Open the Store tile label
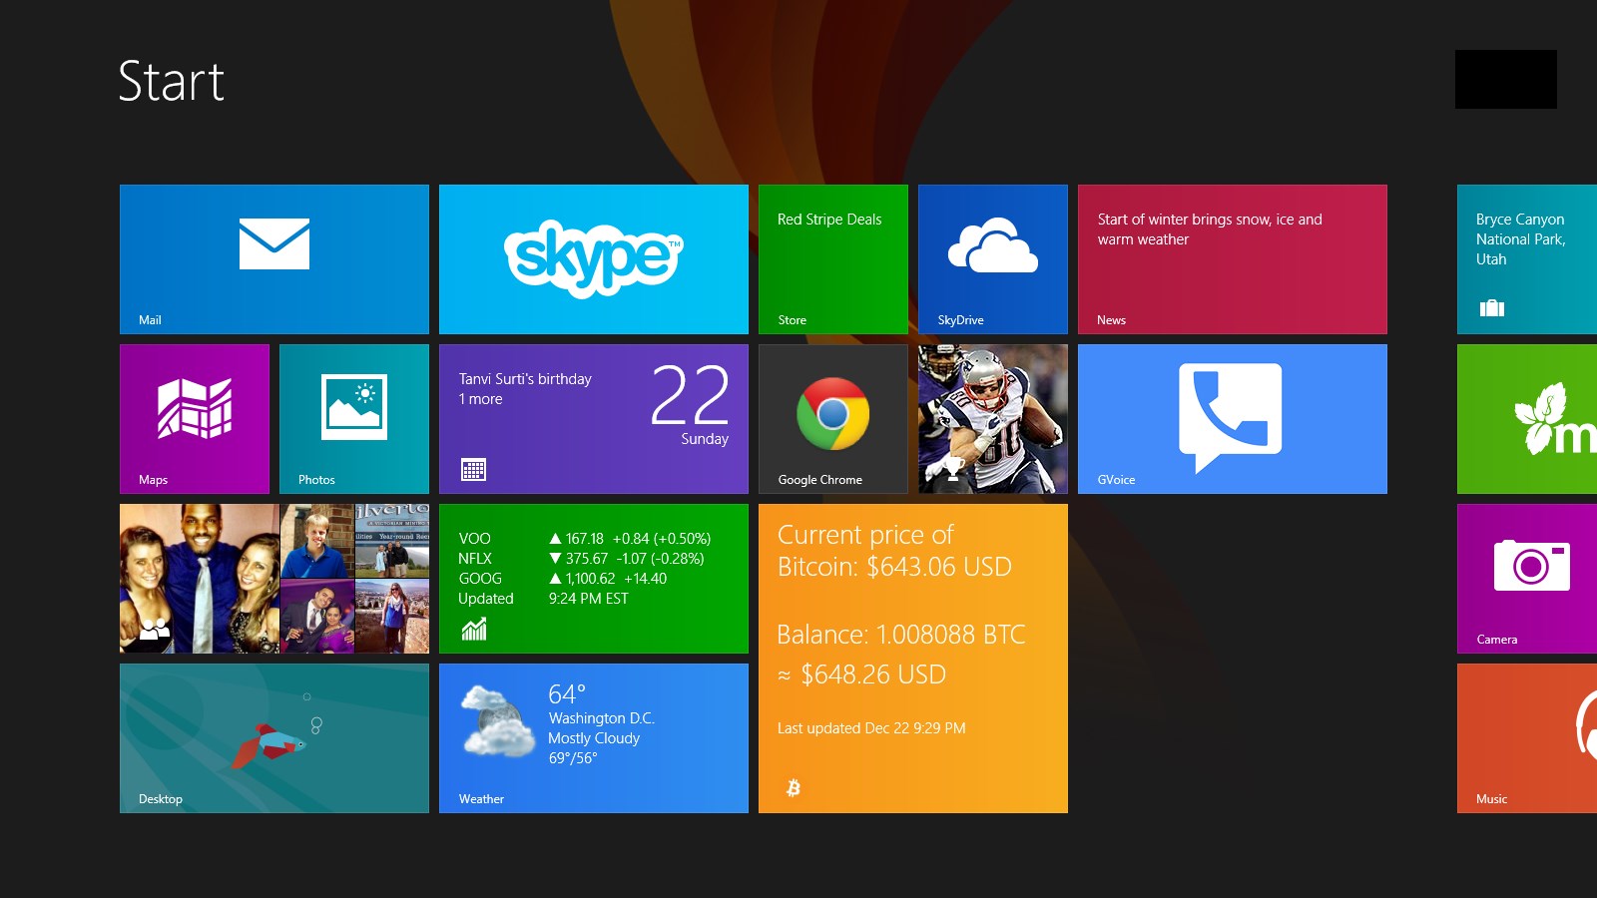 click(793, 320)
